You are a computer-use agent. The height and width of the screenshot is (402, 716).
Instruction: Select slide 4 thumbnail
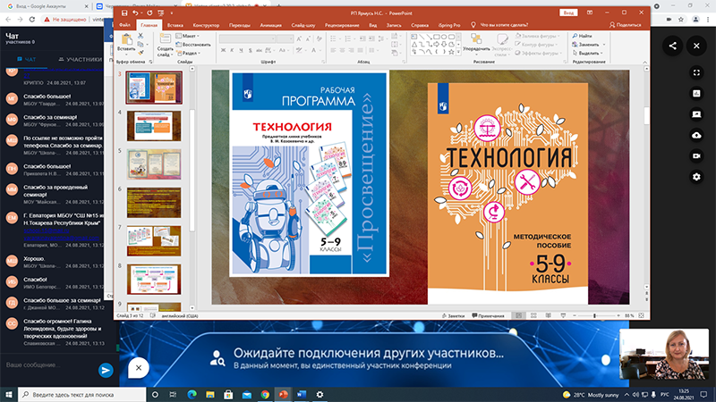tap(154, 126)
